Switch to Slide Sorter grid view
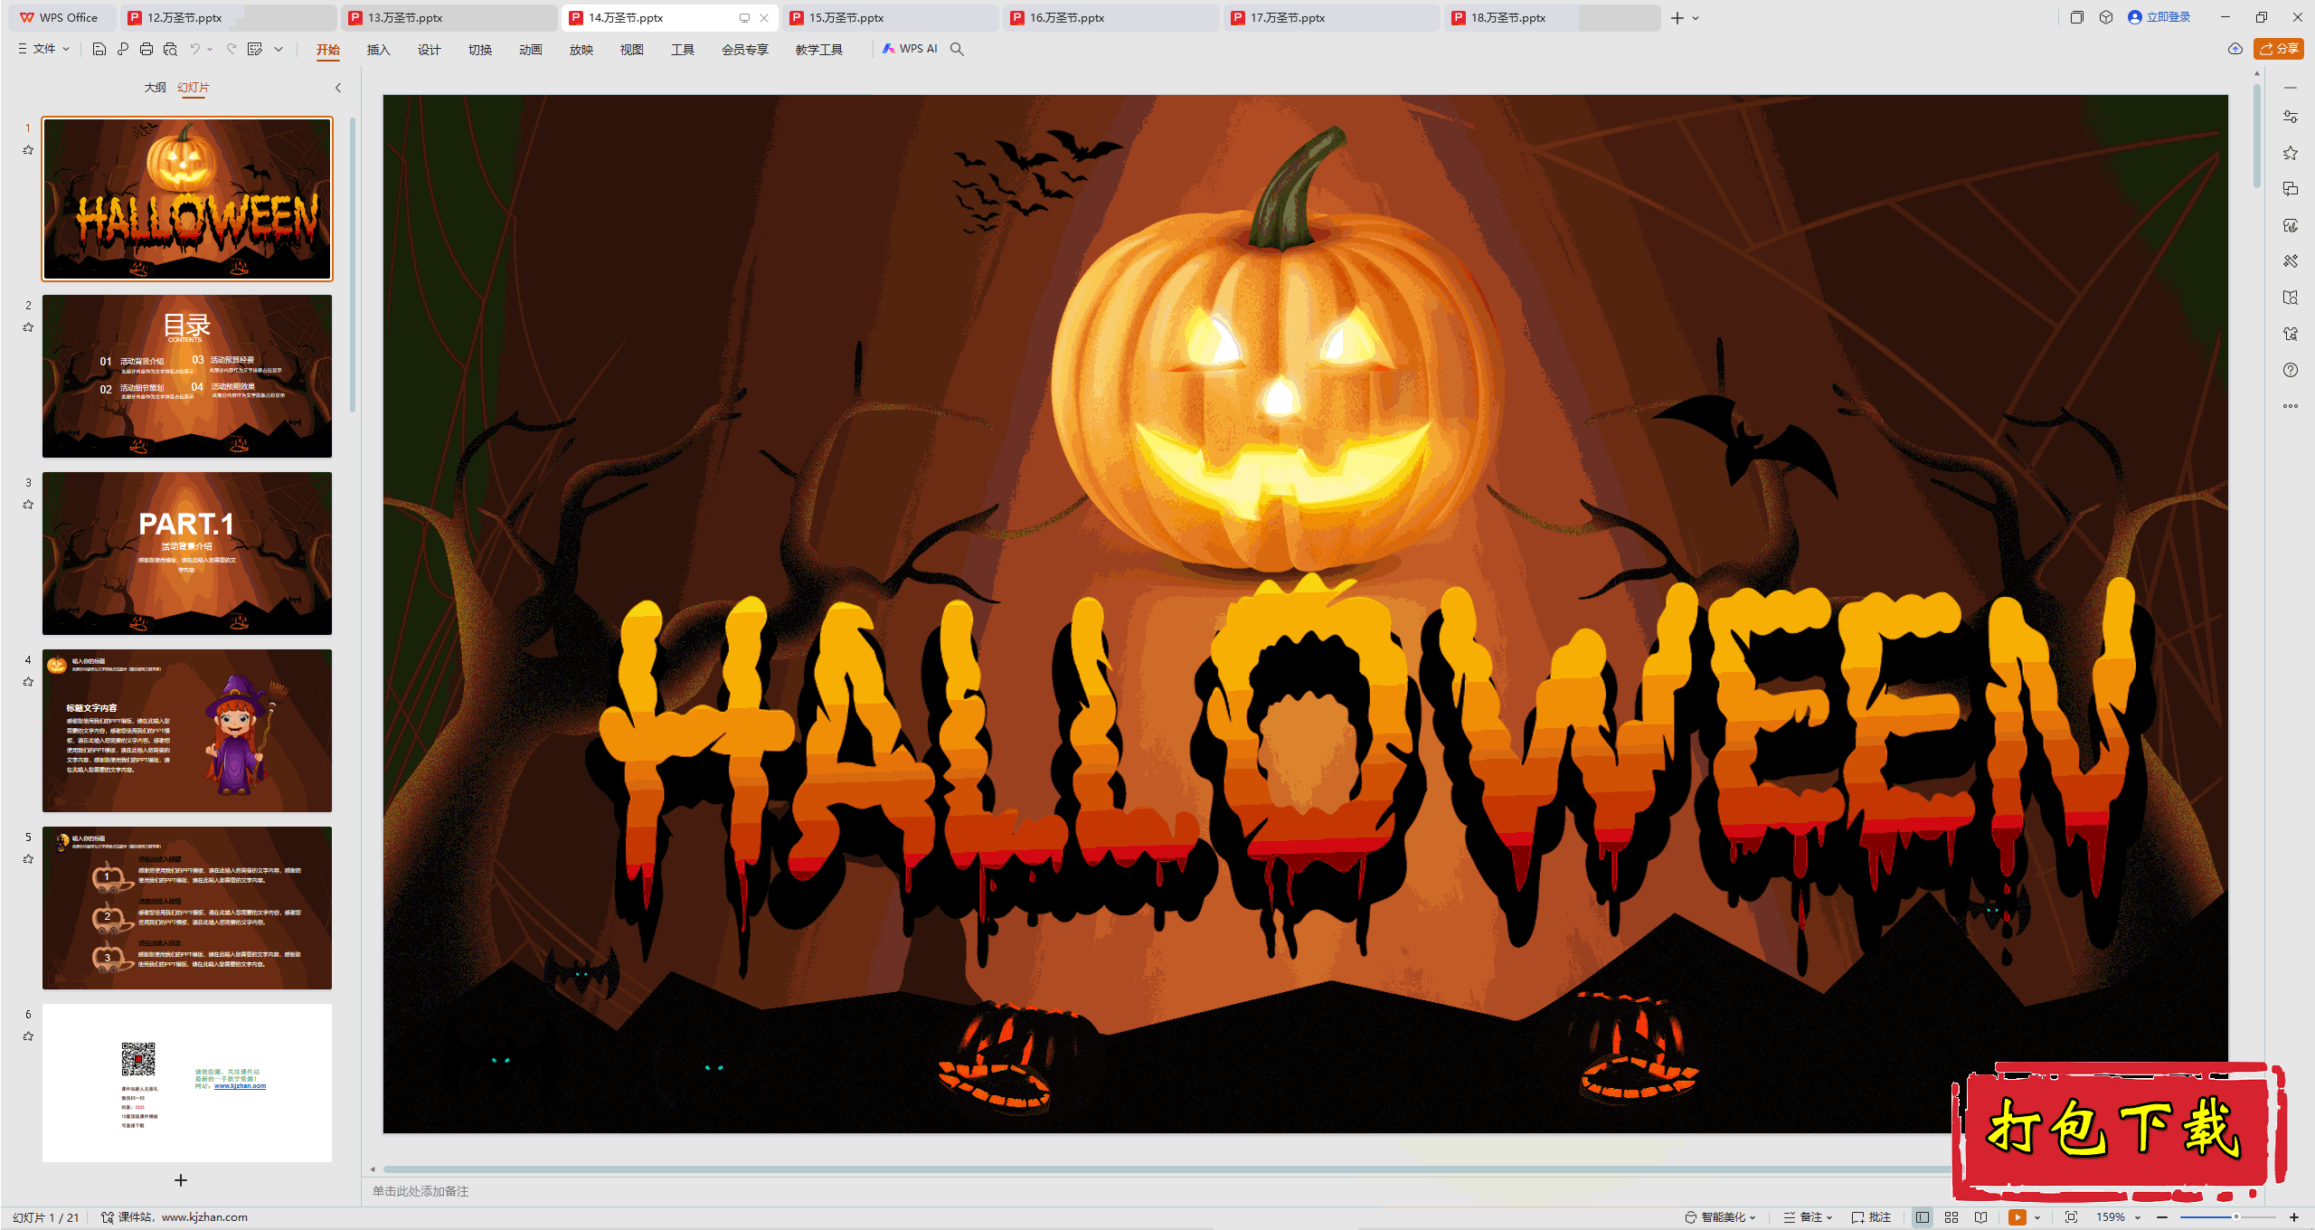This screenshot has width=2315, height=1230. [1951, 1217]
